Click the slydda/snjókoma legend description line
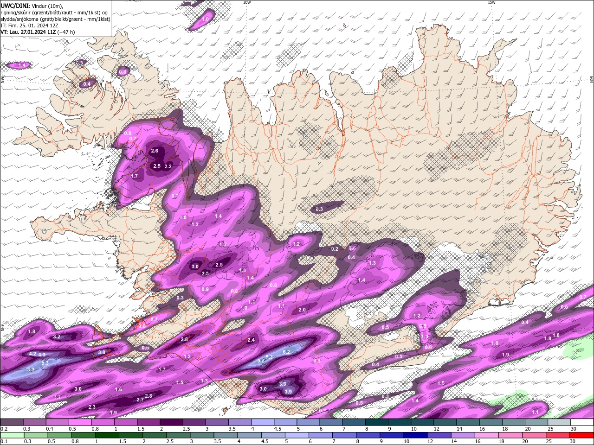 [55, 19]
